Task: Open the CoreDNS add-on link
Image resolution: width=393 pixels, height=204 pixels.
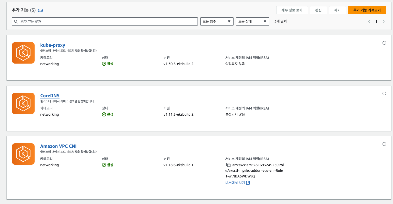Action: point(50,96)
